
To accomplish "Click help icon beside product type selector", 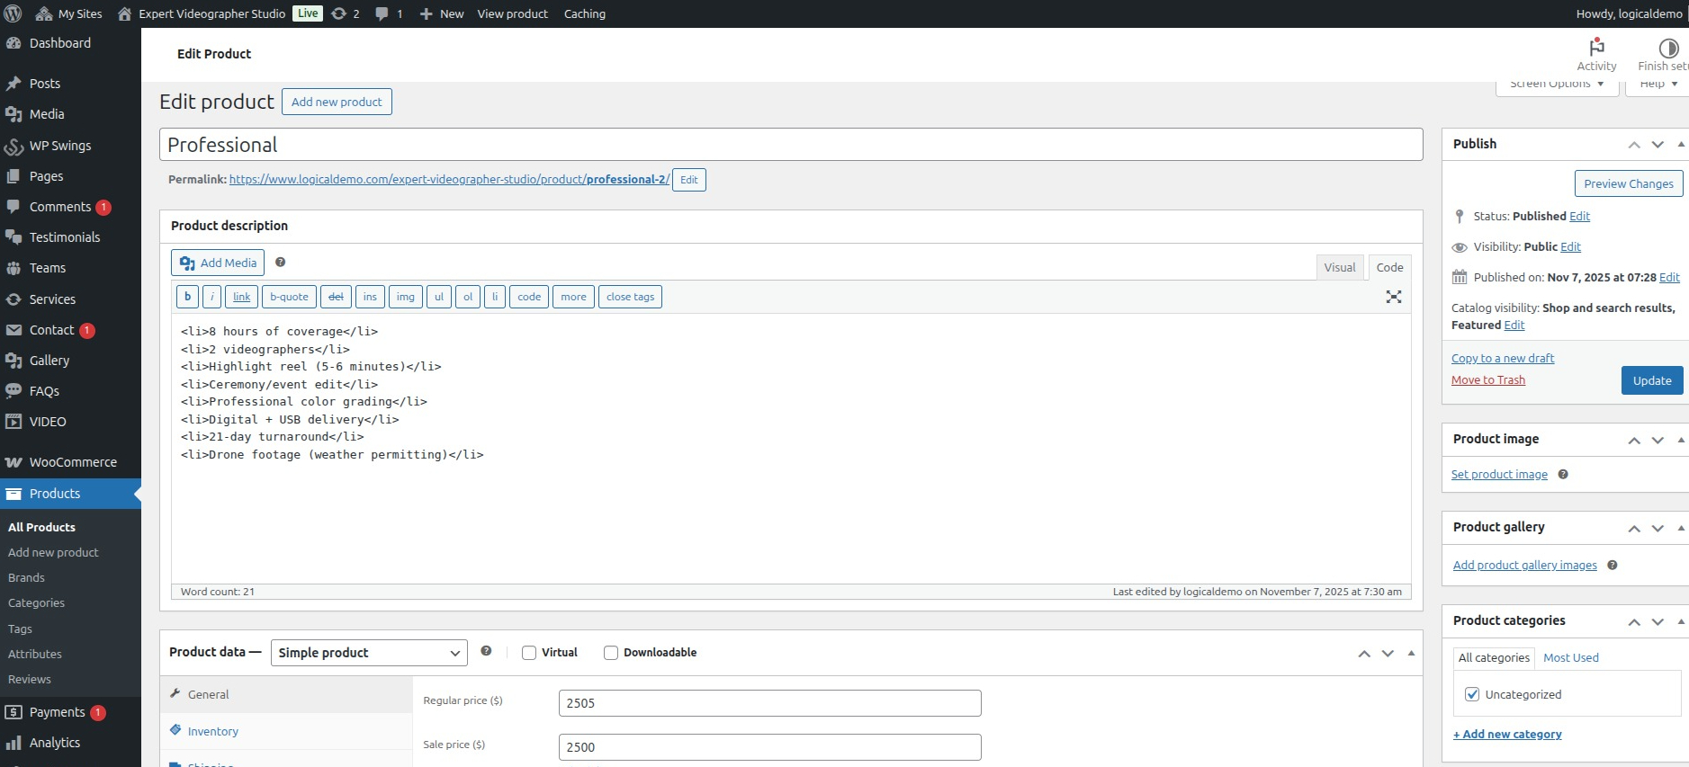I will point(486,651).
